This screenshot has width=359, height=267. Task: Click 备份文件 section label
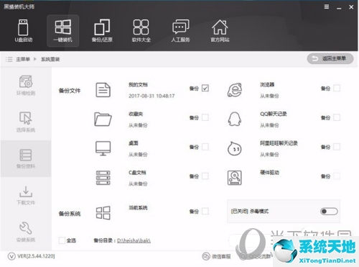(70, 91)
